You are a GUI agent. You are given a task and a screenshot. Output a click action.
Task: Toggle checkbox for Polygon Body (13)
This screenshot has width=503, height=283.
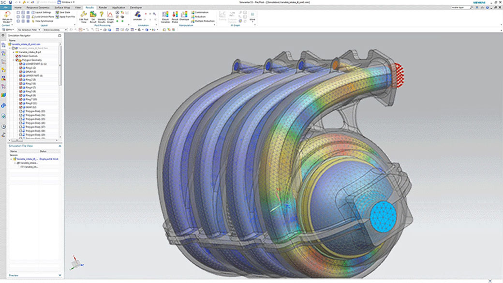tap(21, 111)
